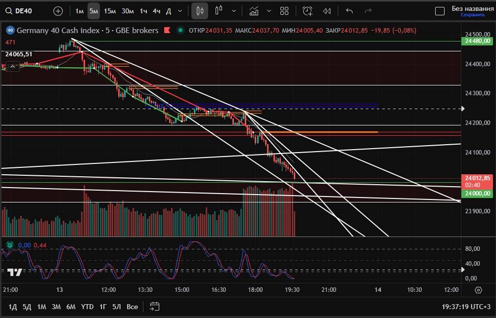Select the YTD date range
The image size is (496, 318).
coord(88,307)
